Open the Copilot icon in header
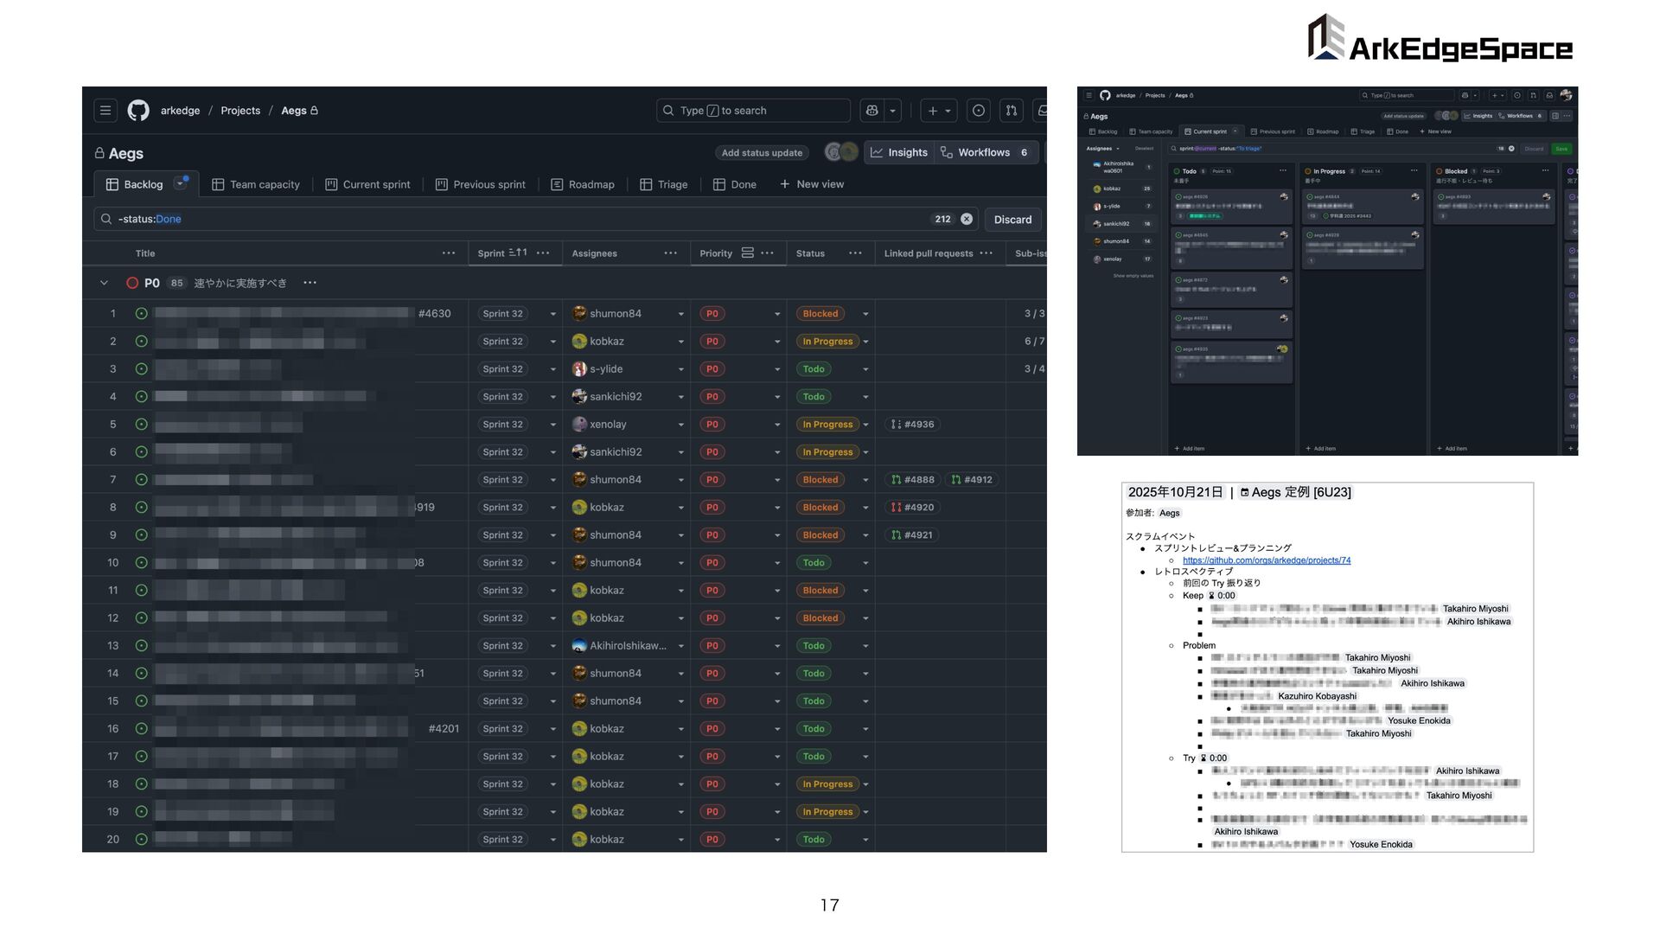The width and height of the screenshot is (1660, 934). (871, 111)
